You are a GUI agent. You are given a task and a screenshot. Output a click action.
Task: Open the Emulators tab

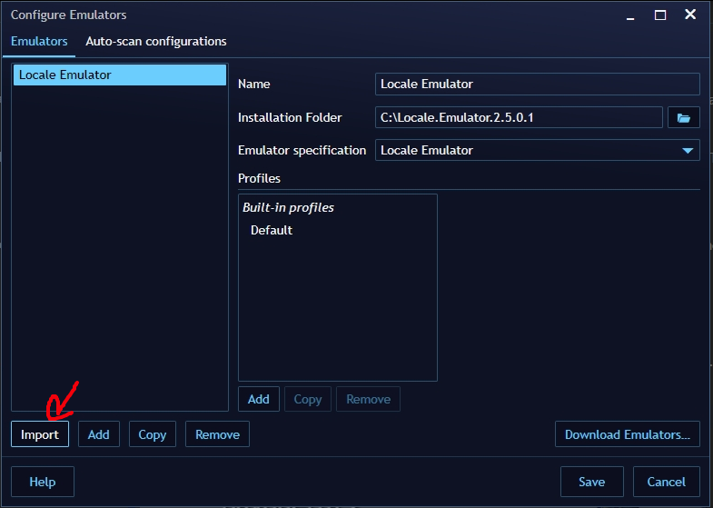click(39, 41)
